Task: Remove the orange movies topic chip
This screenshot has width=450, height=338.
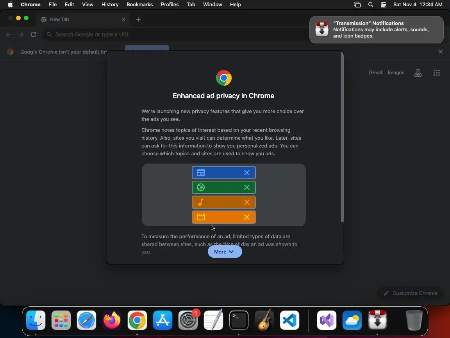Action: [x=246, y=217]
